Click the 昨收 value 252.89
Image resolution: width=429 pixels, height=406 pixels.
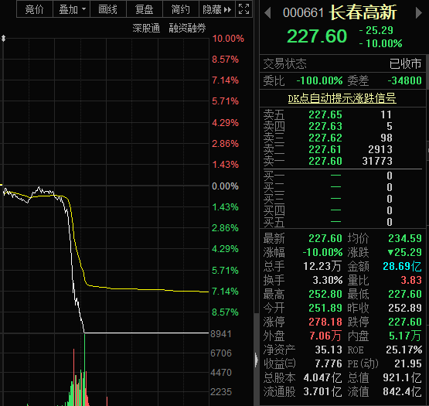405,309
